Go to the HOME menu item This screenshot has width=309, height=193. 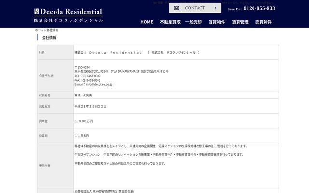[147, 22]
